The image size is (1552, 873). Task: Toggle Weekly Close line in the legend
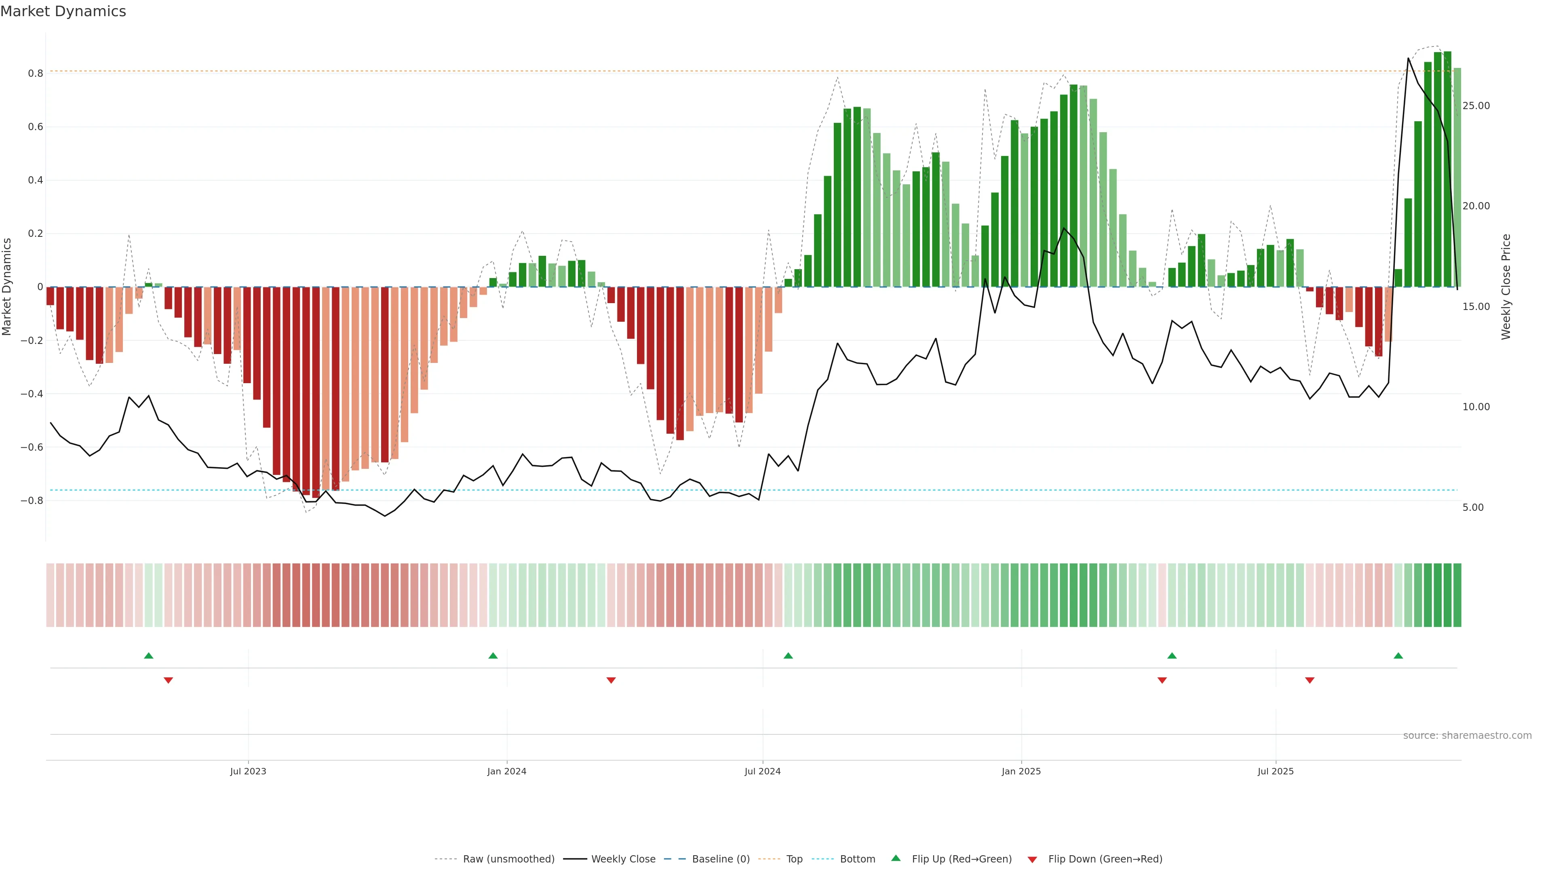pyautogui.click(x=623, y=859)
